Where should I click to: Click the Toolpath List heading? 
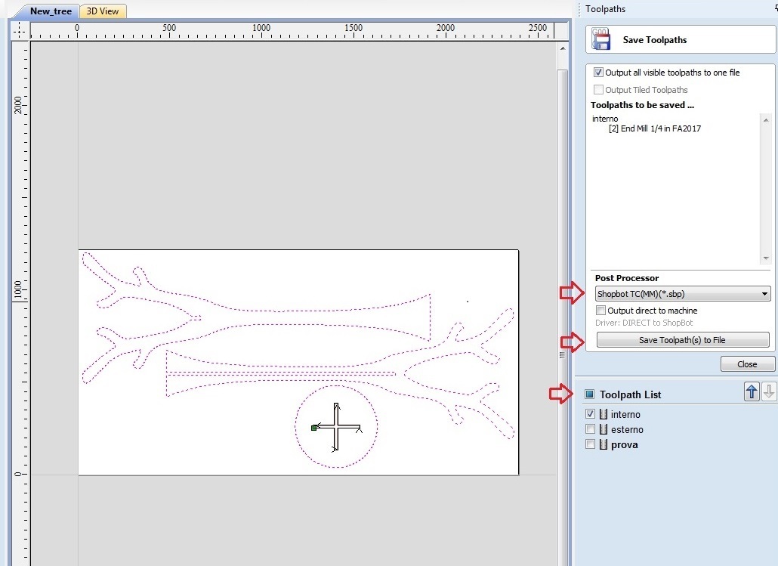pos(630,394)
